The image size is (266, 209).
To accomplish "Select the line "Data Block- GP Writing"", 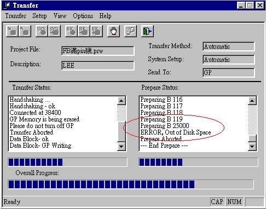I will [41, 146].
